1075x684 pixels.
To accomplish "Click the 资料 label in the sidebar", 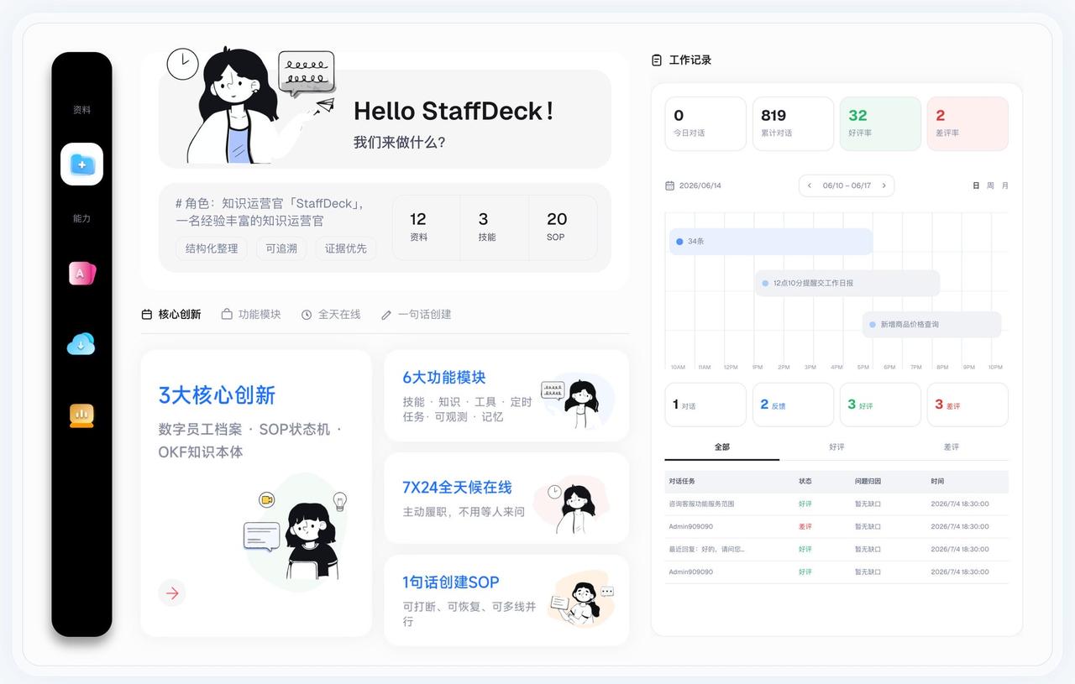I will [x=81, y=110].
